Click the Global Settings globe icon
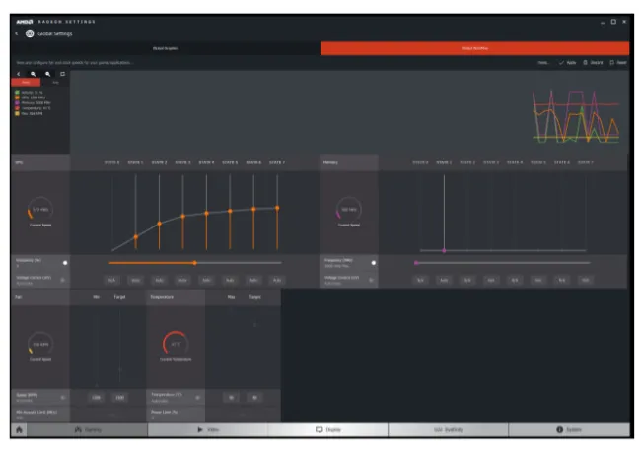This screenshot has width=641, height=451. 30,33
